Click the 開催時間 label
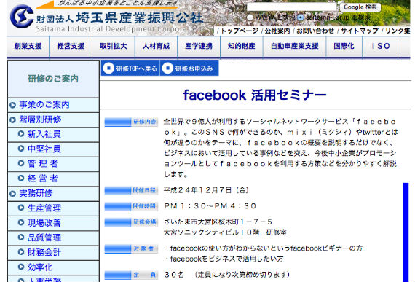The image size is (415, 282). pos(131,206)
